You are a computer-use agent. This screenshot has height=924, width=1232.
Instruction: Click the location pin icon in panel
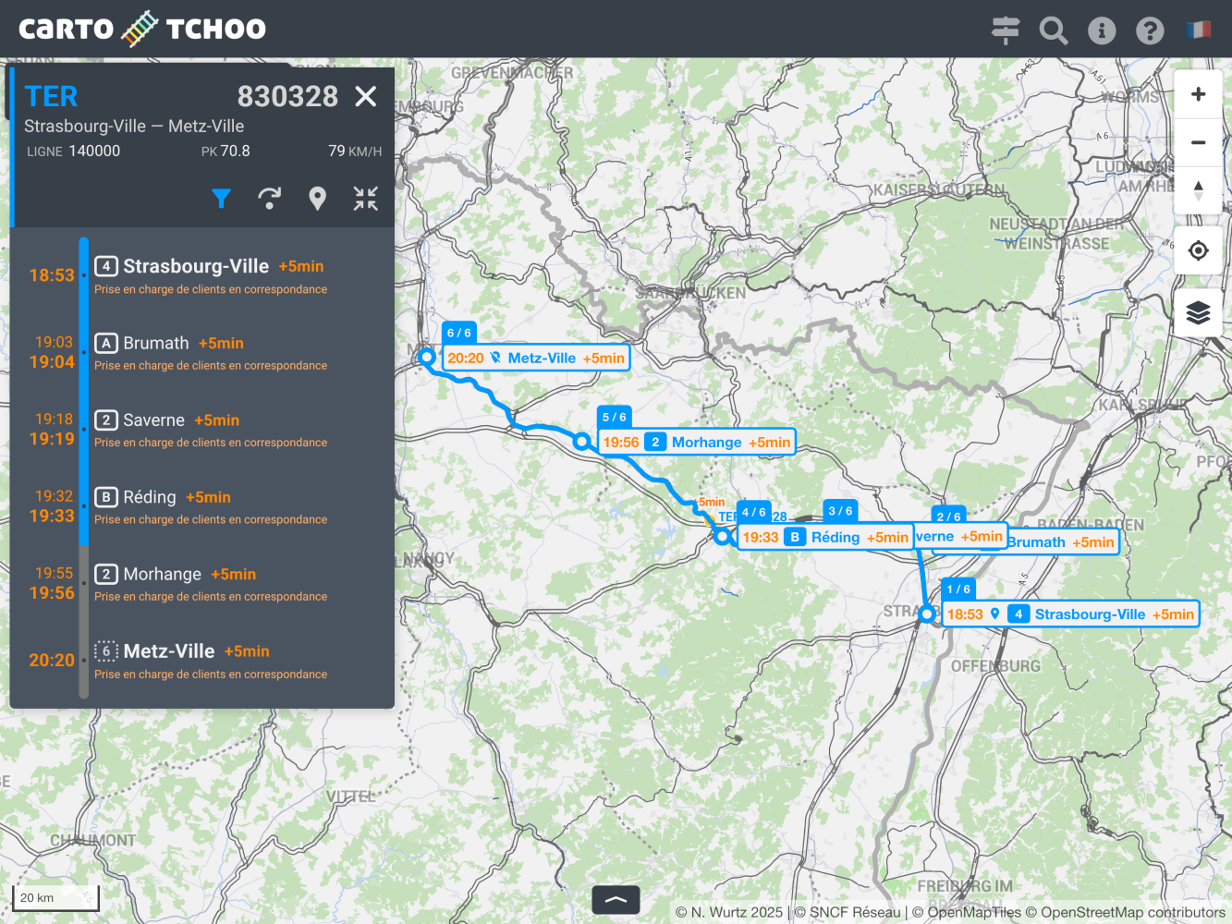(x=317, y=198)
